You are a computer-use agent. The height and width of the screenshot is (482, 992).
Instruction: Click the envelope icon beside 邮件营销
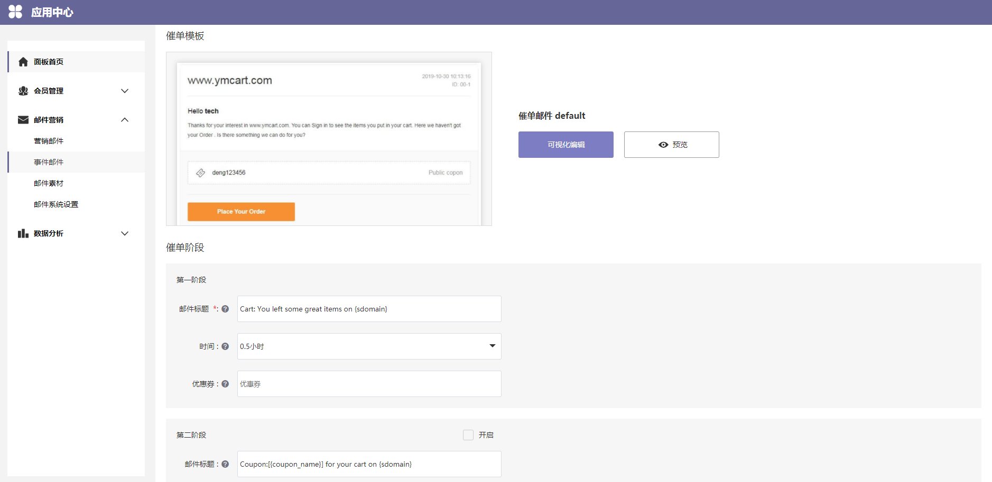point(23,120)
